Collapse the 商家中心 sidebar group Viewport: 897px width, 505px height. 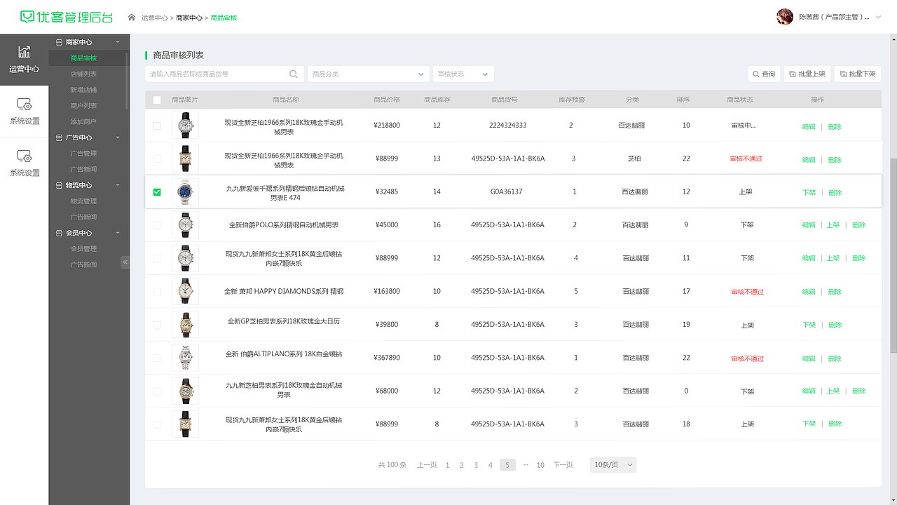click(118, 42)
